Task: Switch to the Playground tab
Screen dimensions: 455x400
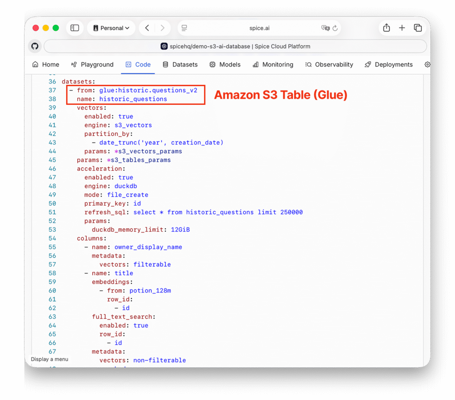Action: [x=92, y=64]
